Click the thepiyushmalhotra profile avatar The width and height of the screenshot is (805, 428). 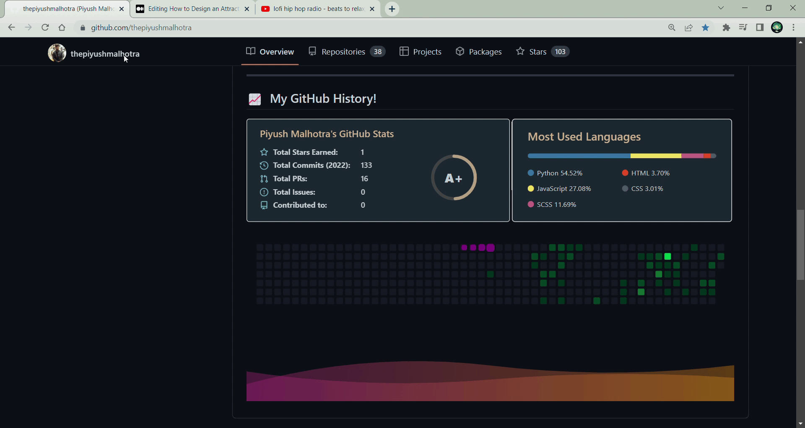[57, 53]
